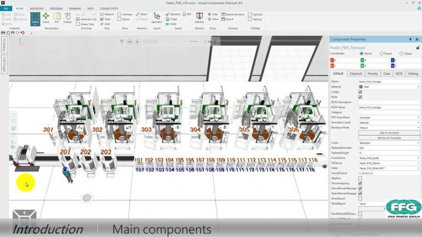
Task: Activate the PnP tool icon
Action: tap(57, 18)
